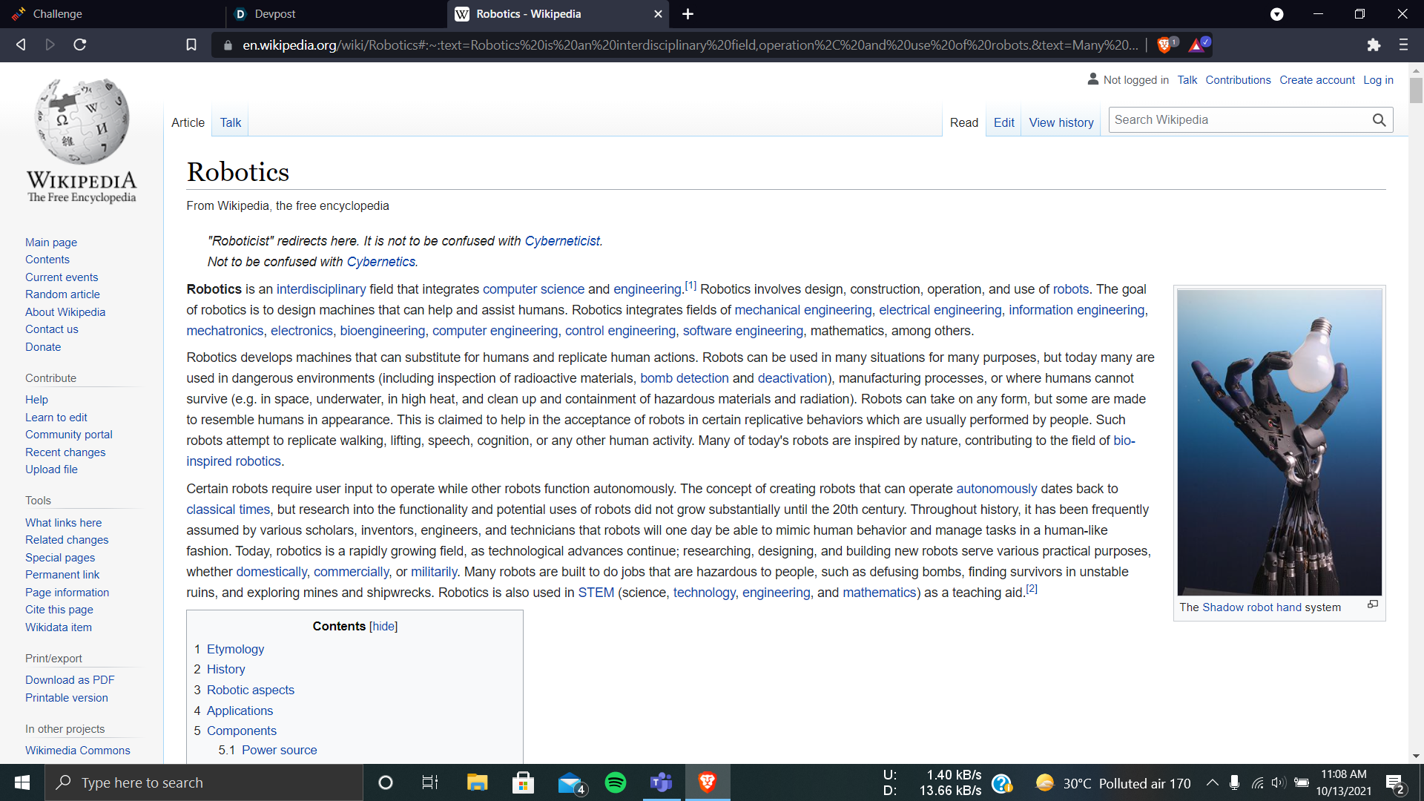Enlarge the Shadow robot hand image icon

pos(1373,604)
